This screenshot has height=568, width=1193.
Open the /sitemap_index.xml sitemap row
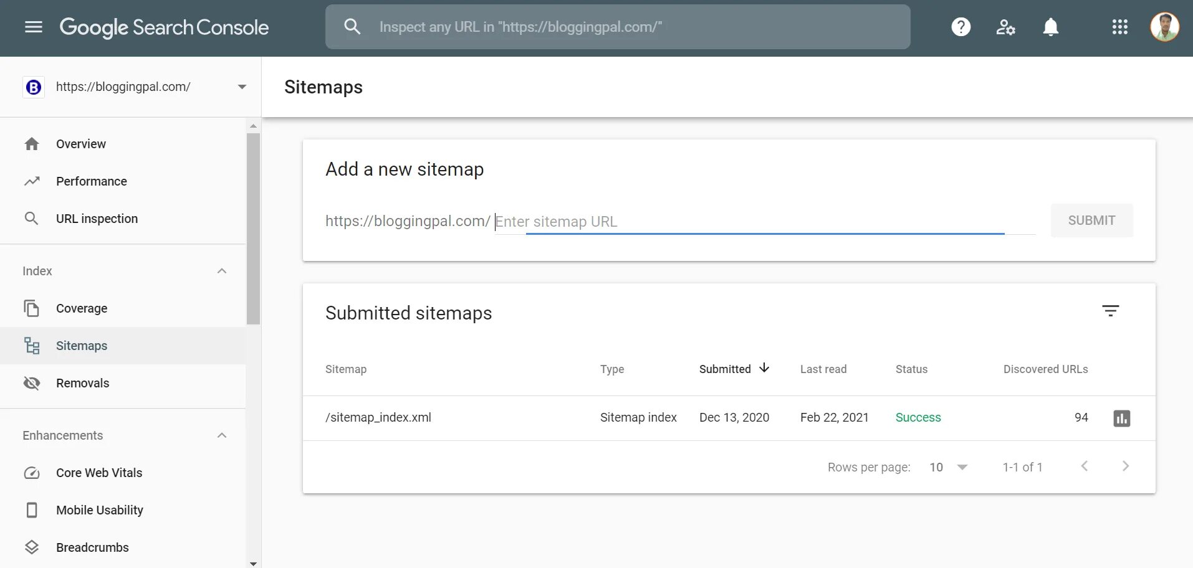[378, 417]
